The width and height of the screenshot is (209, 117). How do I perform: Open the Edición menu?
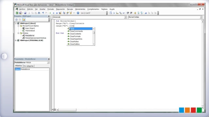coord(30,9)
